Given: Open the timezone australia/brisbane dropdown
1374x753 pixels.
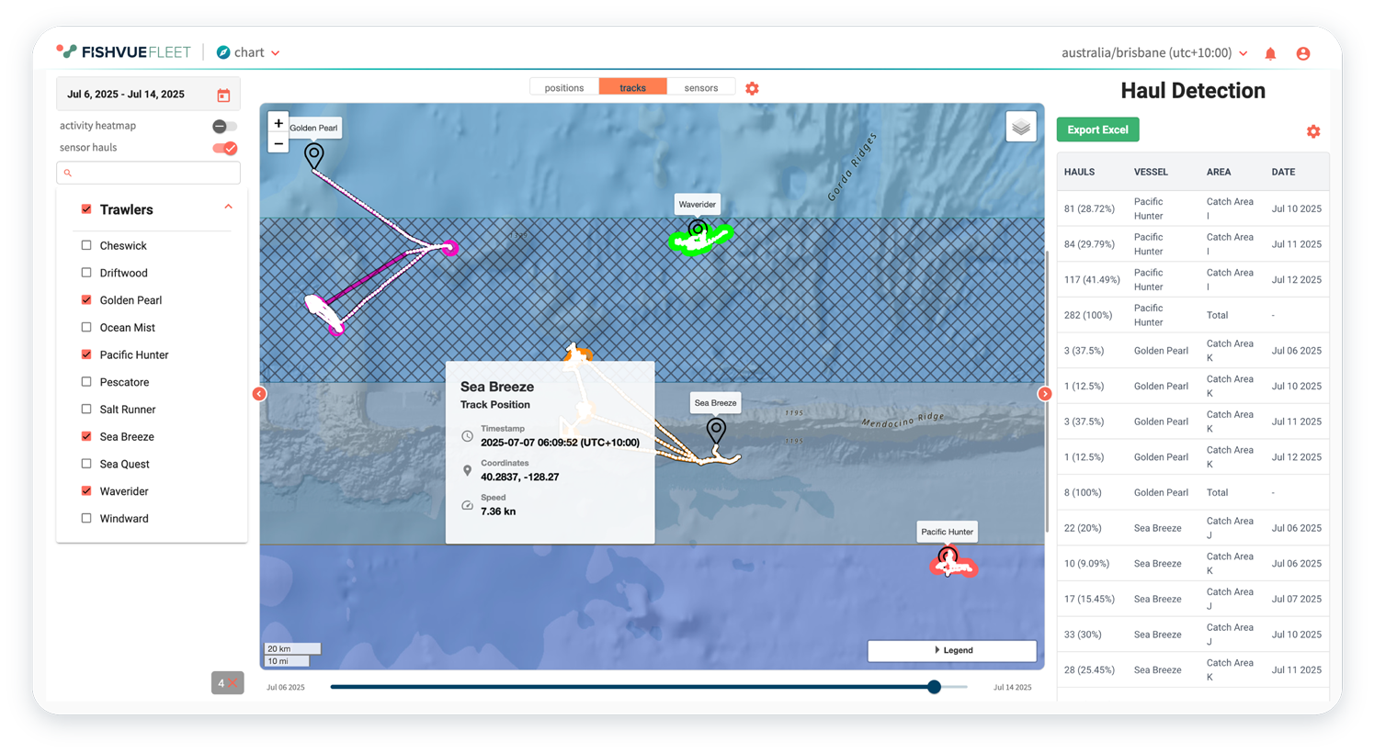Looking at the screenshot, I should click(1154, 53).
